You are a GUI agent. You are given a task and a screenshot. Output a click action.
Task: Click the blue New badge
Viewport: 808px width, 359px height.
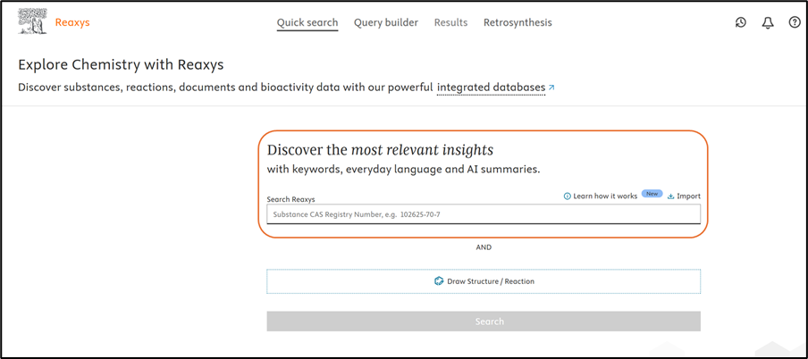pos(652,194)
